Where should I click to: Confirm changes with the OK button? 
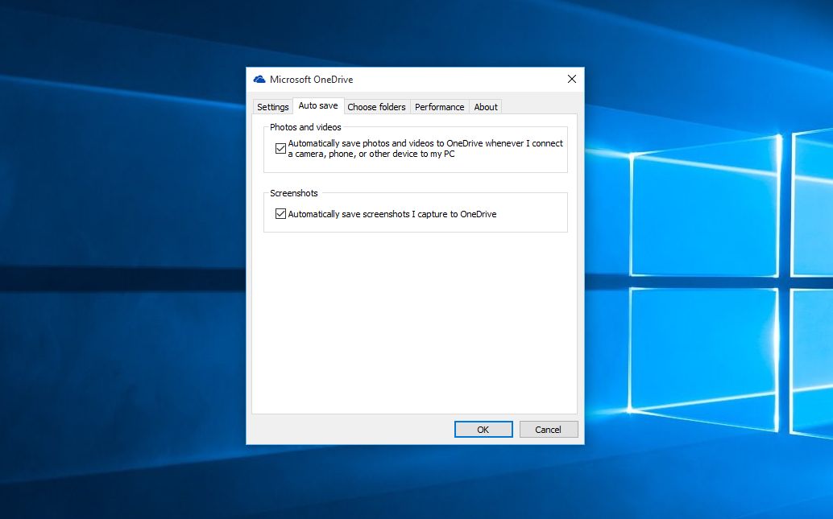click(x=483, y=430)
